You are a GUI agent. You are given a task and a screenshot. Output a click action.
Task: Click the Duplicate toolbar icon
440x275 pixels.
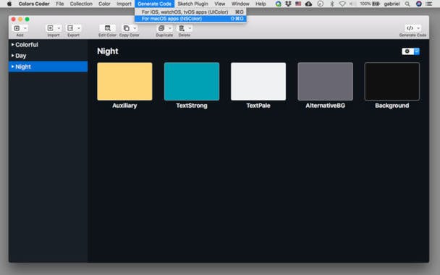pos(161,28)
